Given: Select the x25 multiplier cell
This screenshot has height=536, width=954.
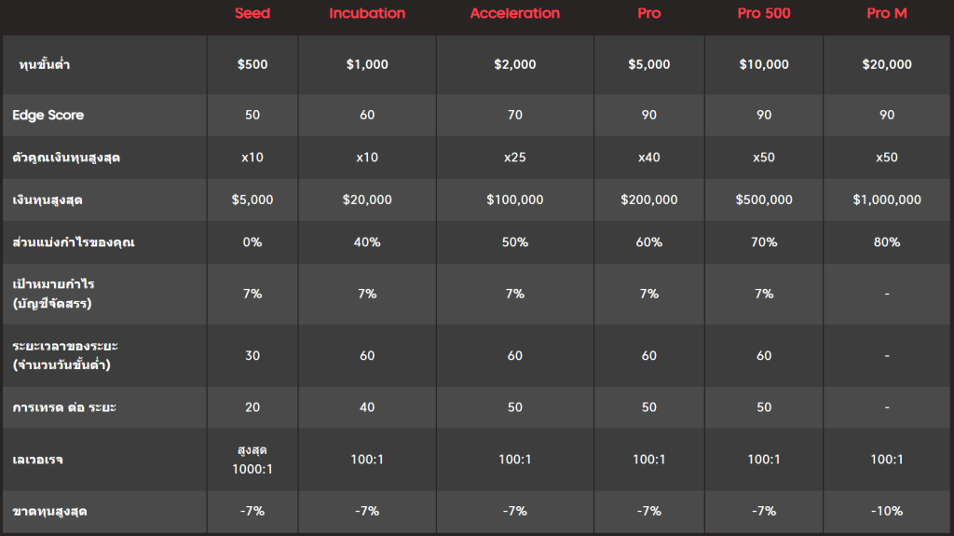Looking at the screenshot, I should 514,158.
